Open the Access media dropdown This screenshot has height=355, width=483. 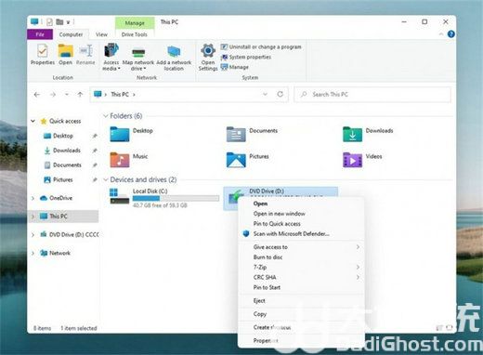coord(111,66)
